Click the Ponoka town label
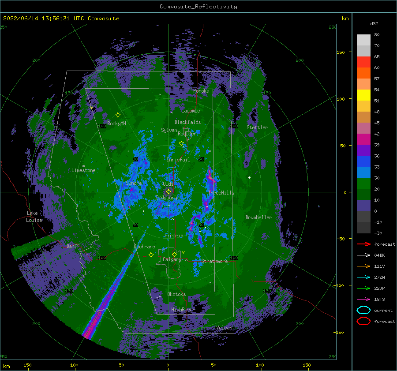Viewport: 397px width, 371px height. click(x=201, y=91)
